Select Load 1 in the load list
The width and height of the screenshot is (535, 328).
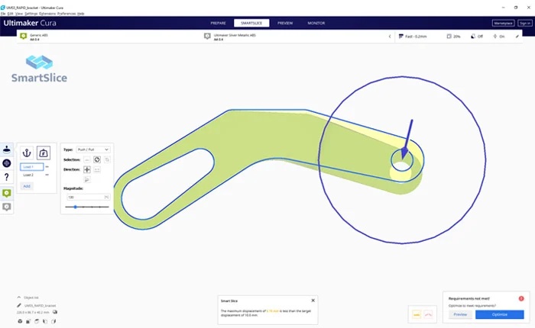click(32, 167)
